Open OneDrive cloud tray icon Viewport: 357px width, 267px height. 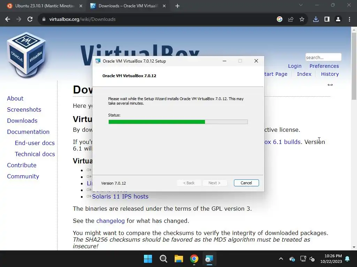[x=292, y=259]
